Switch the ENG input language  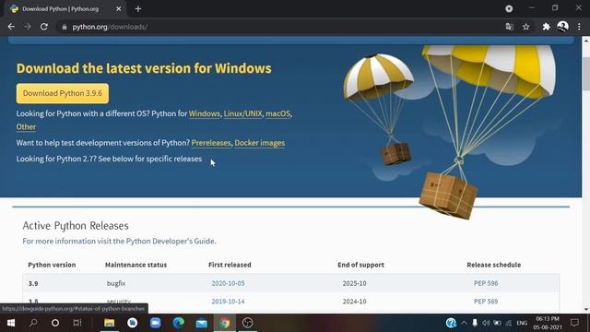pyautogui.click(x=522, y=323)
